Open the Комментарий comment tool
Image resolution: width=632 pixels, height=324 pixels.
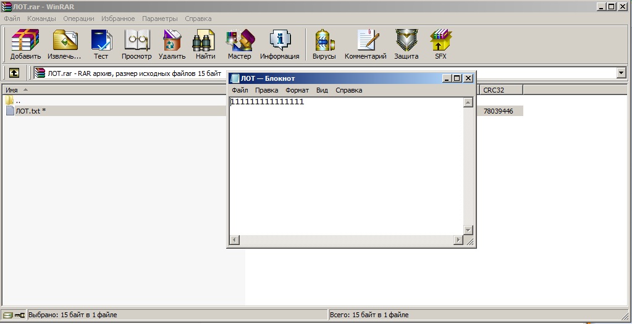click(366, 44)
